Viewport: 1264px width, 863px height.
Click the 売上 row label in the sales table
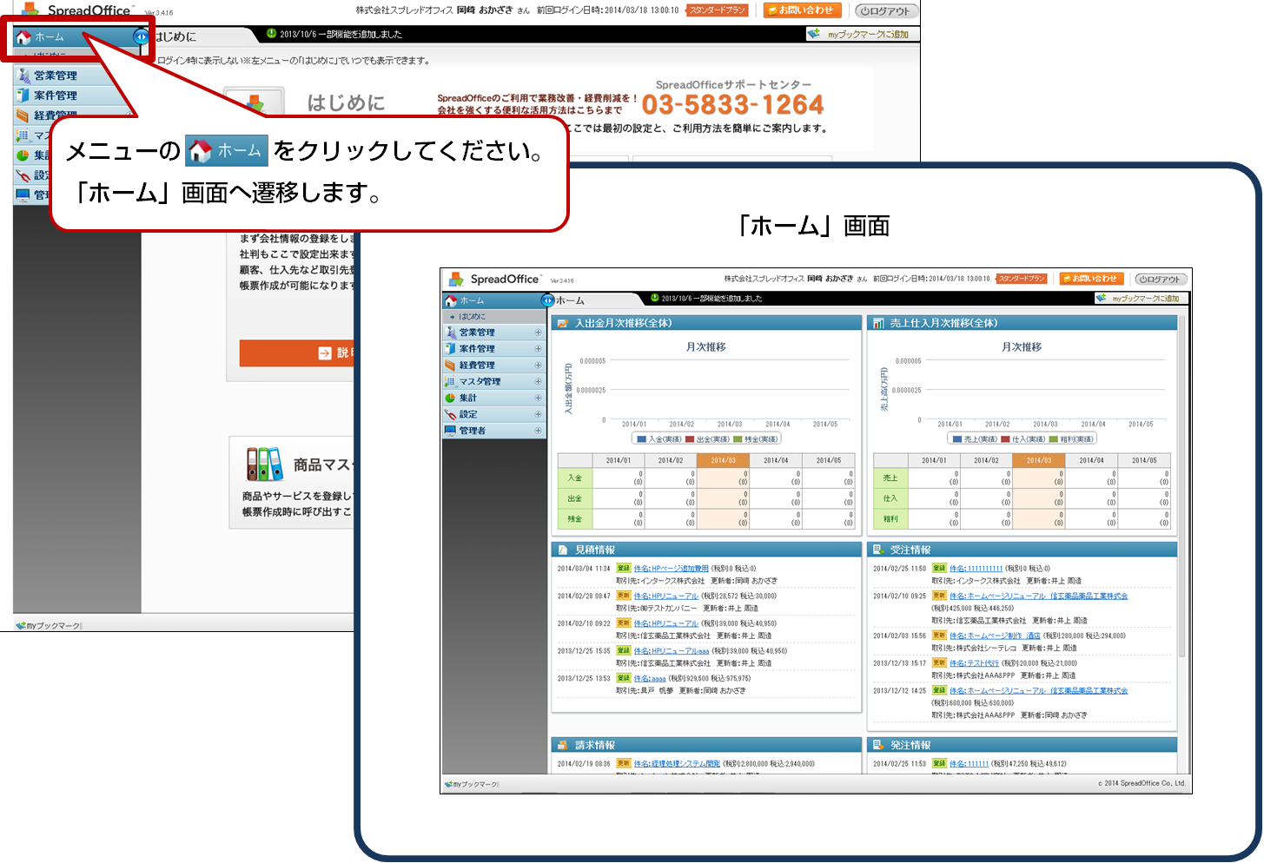click(890, 478)
